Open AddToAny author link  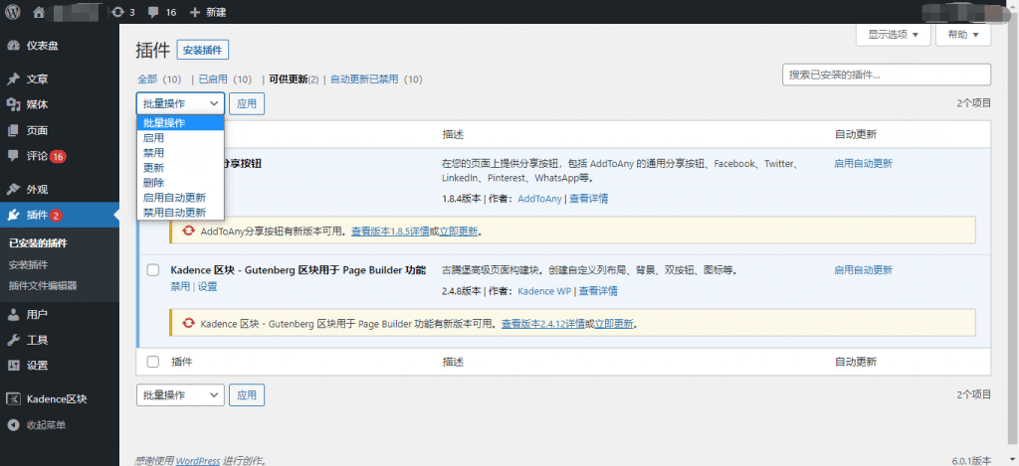click(539, 199)
